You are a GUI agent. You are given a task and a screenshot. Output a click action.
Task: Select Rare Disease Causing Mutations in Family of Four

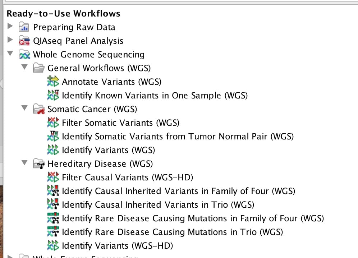pos(193,218)
